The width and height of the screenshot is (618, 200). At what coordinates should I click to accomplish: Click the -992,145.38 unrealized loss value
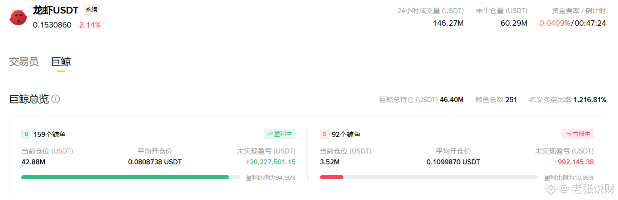tap(574, 162)
